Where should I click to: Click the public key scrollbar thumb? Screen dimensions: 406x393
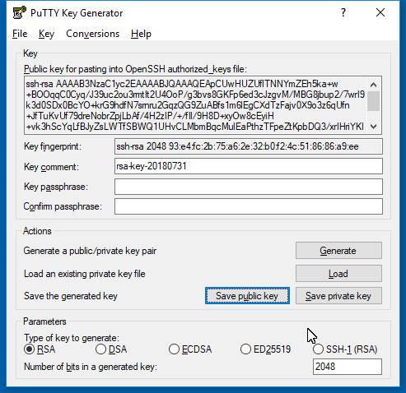coord(373,101)
